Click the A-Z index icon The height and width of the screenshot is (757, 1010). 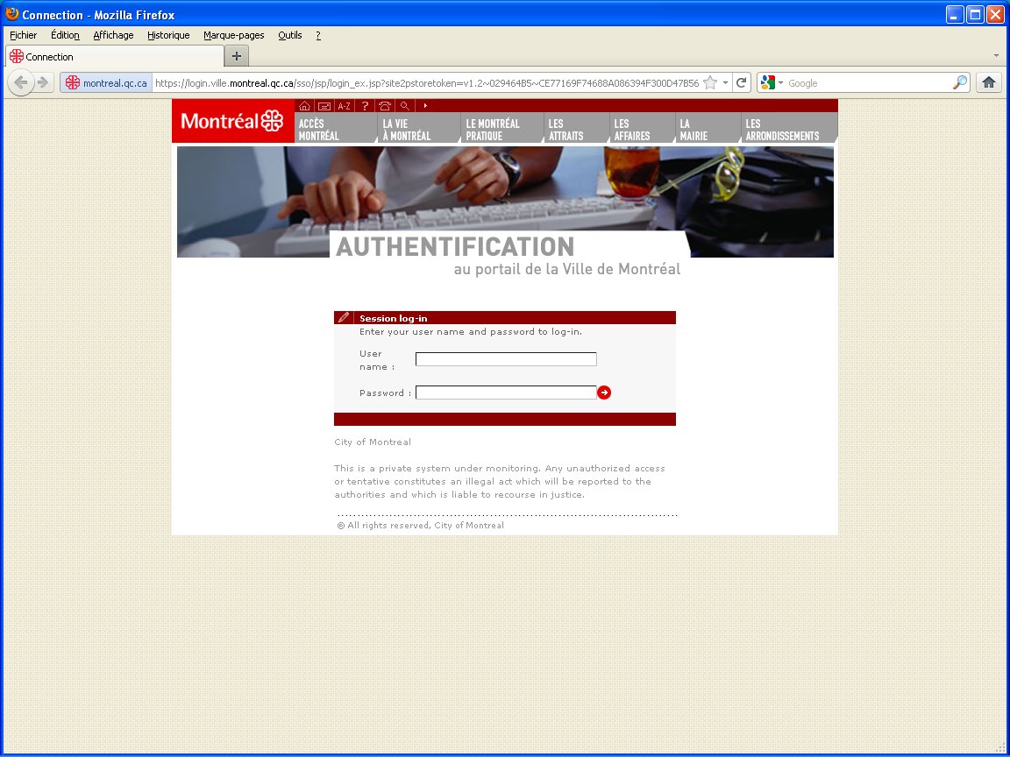click(x=344, y=106)
